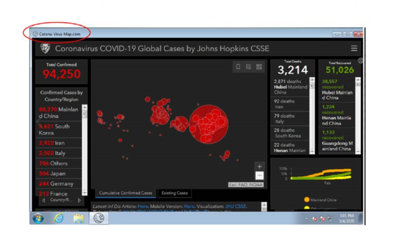Screen dimensions: 397x238
Task: Click the taskbar clock showing 3:01 PM
Action: (346, 218)
